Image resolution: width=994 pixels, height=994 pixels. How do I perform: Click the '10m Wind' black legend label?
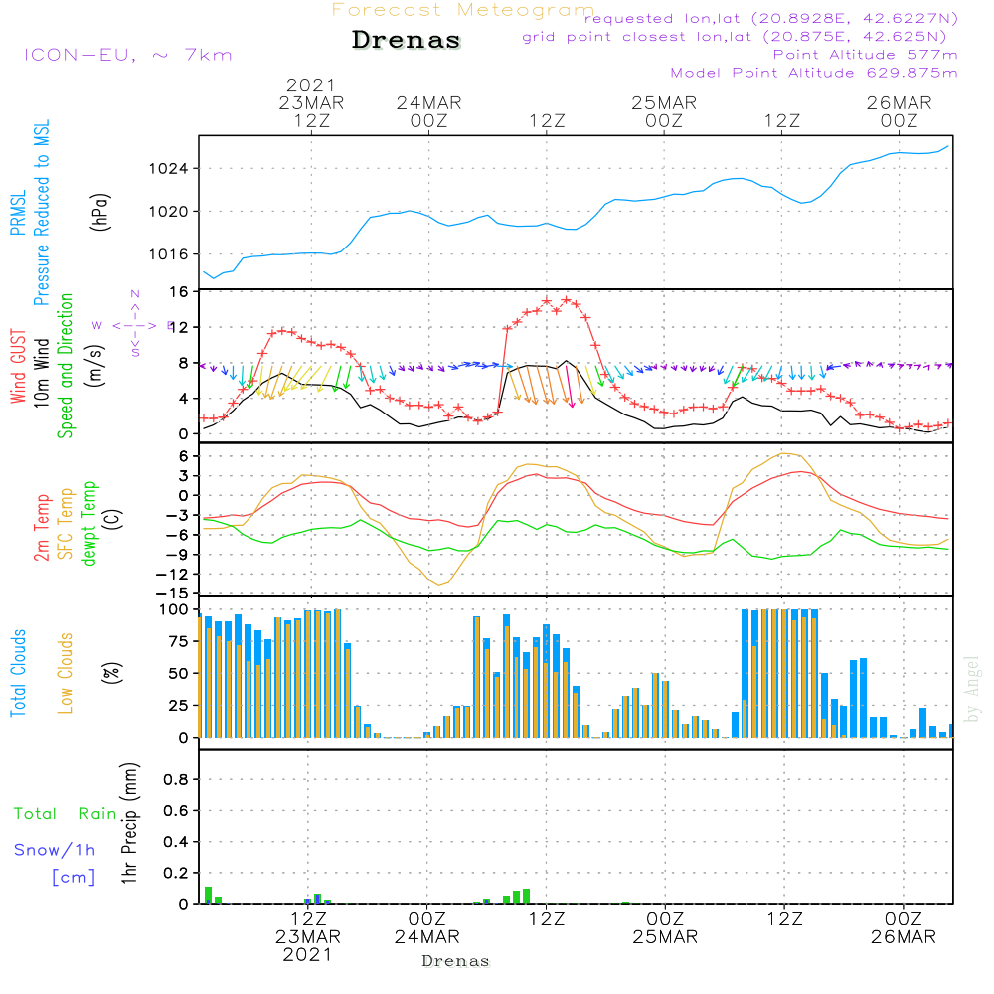tap(41, 372)
